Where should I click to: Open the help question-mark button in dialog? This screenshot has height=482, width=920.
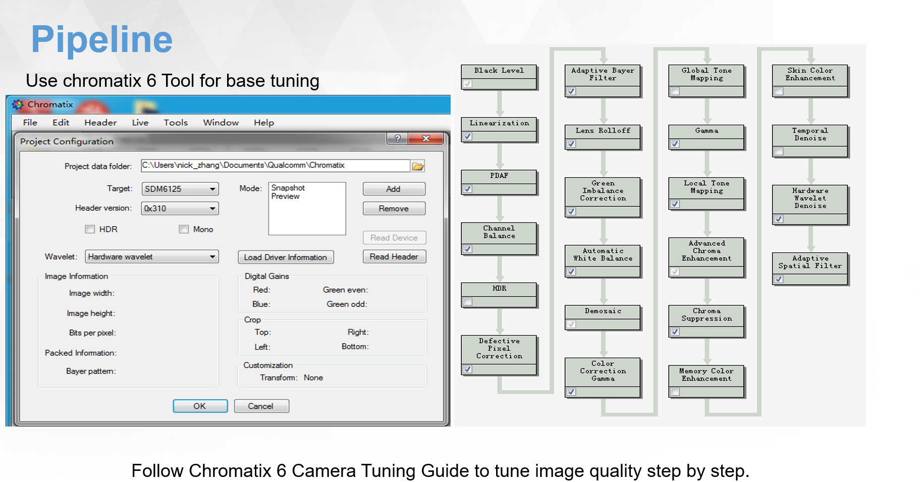pyautogui.click(x=397, y=139)
